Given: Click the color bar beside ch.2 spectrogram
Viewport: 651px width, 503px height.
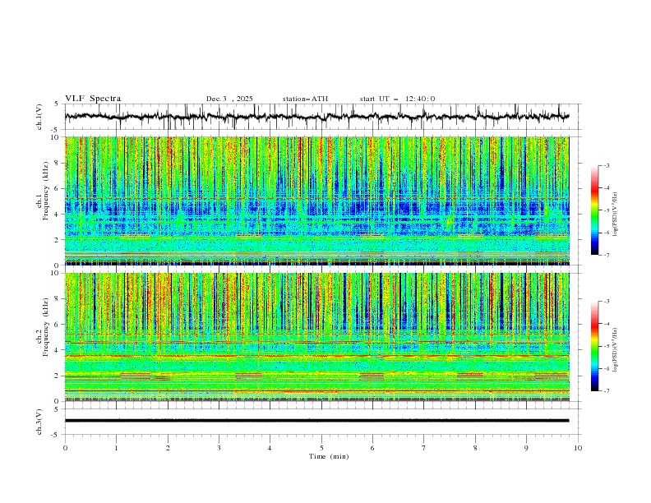Looking at the screenshot, I should tap(595, 346).
